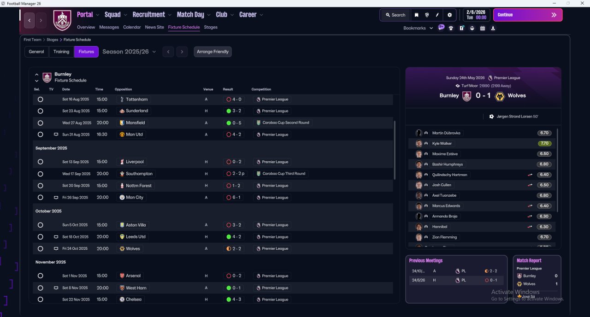Select the Tottenham fixture radio circle

(x=40, y=99)
